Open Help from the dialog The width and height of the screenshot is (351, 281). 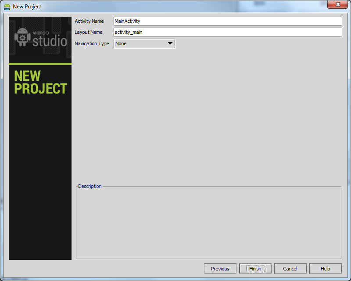click(x=325, y=268)
